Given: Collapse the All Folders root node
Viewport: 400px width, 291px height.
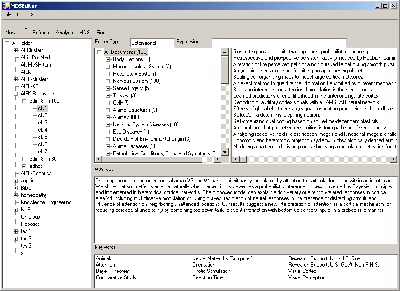Looking at the screenshot, I should [x=7, y=43].
